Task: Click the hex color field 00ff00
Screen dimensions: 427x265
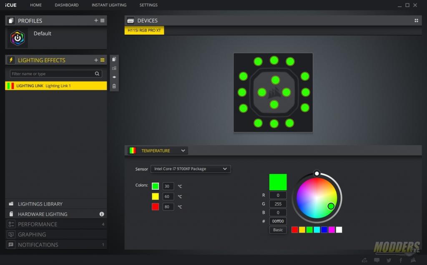Action: [278, 221]
